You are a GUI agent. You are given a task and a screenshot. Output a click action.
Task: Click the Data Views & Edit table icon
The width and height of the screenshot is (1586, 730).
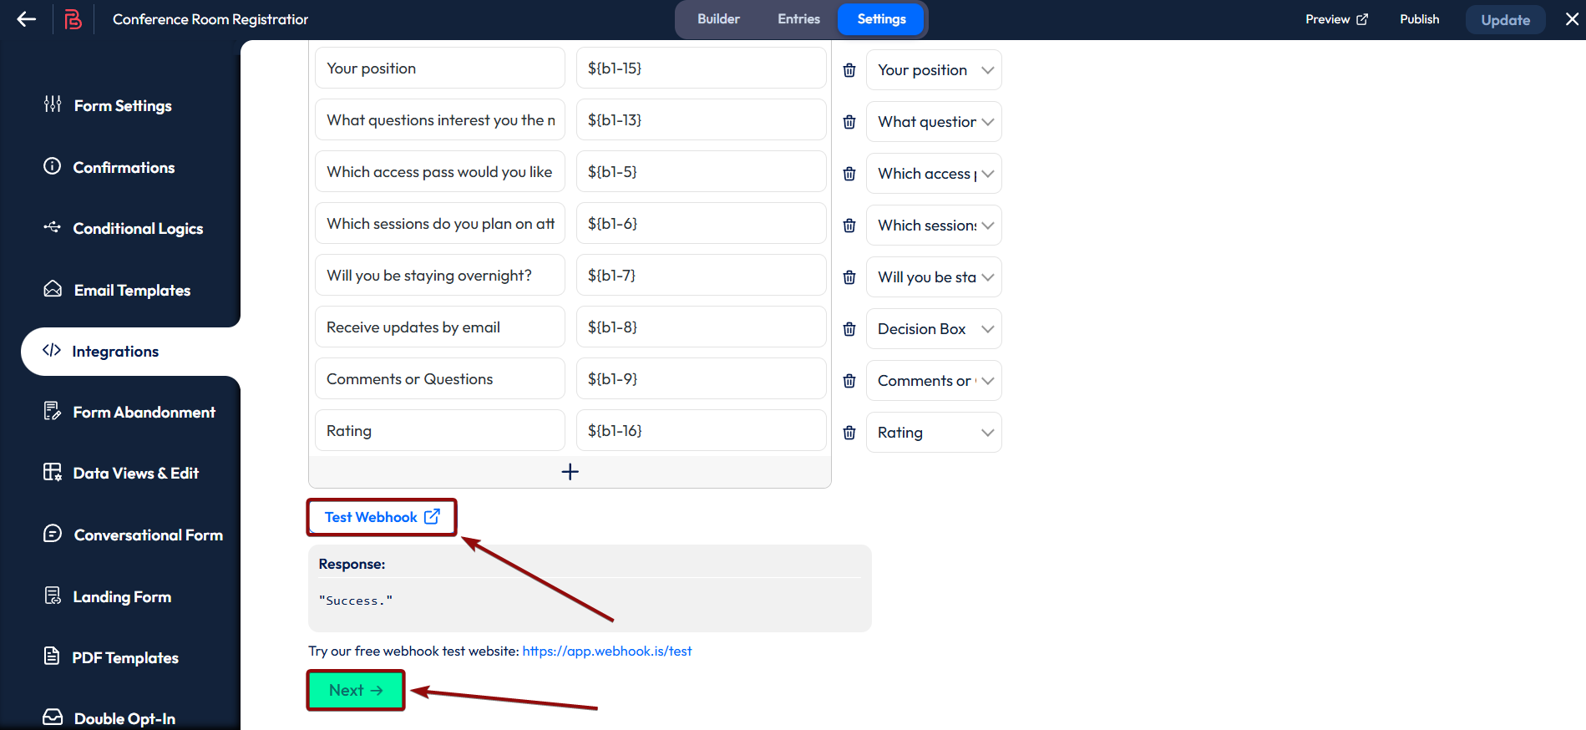pos(53,472)
